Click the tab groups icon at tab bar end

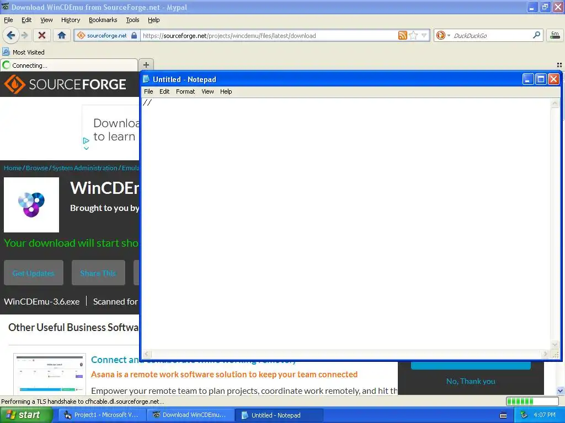click(x=559, y=65)
